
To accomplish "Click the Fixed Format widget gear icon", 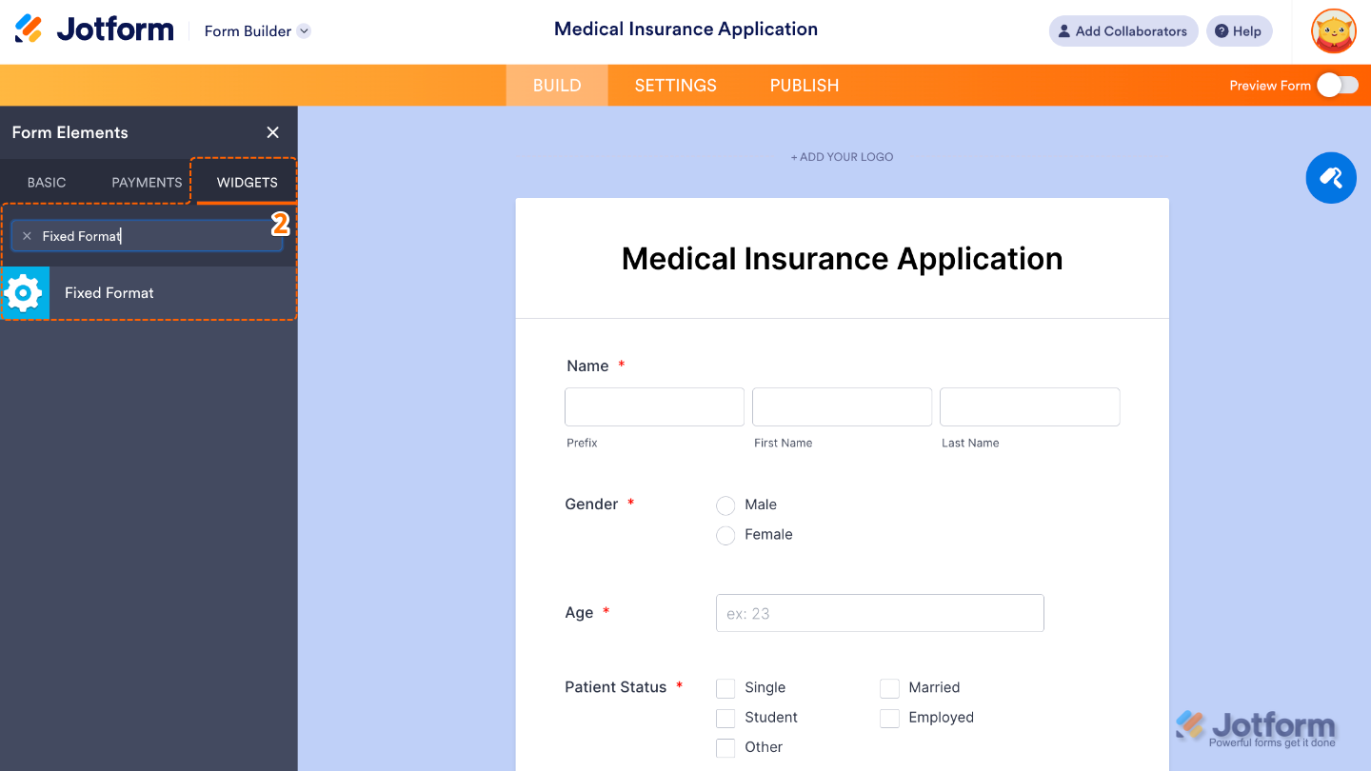I will point(25,292).
